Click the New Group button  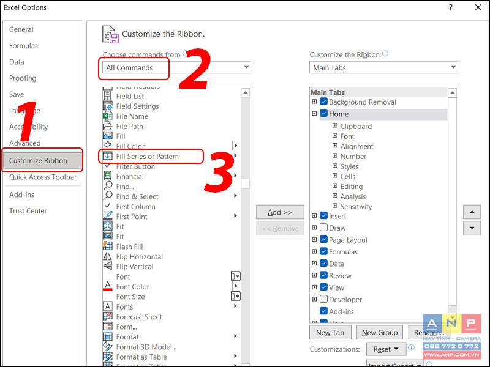point(380,332)
